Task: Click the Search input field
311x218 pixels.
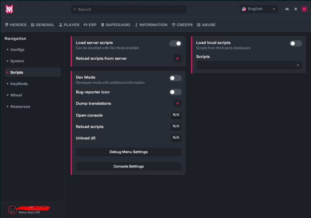Action: click(129, 9)
